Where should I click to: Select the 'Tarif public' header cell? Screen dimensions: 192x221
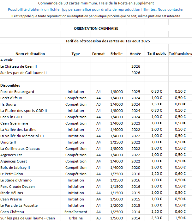click(x=157, y=54)
